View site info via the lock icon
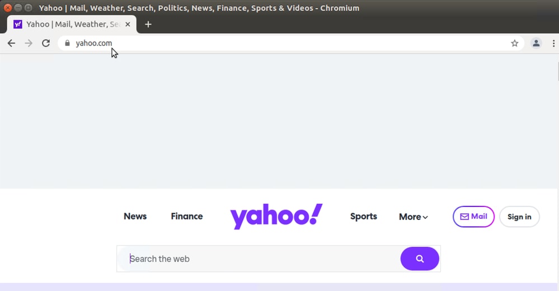 67,43
